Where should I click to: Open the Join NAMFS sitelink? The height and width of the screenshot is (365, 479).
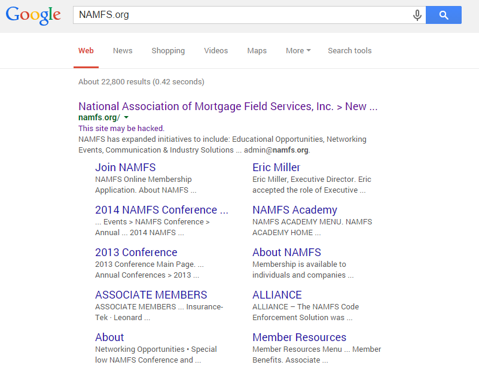pyautogui.click(x=125, y=168)
